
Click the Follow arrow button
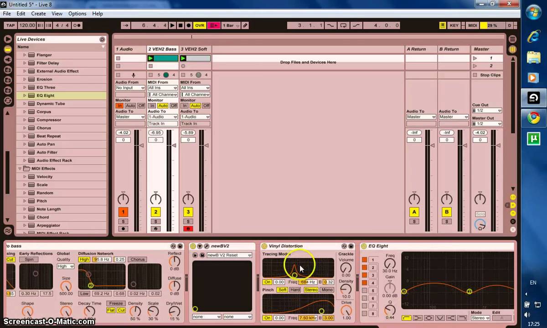[126, 26]
